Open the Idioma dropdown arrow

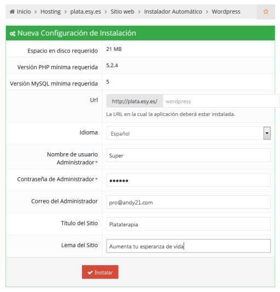click(x=267, y=133)
